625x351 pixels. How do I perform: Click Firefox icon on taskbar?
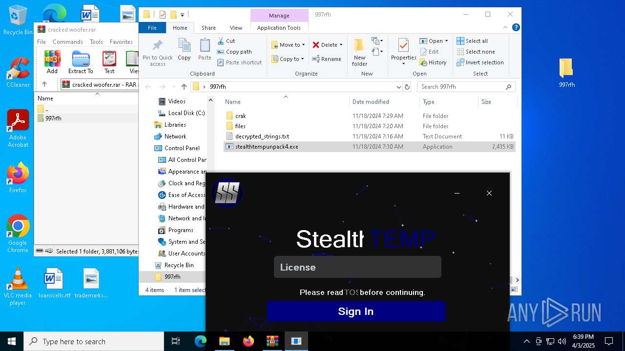pyautogui.click(x=249, y=341)
